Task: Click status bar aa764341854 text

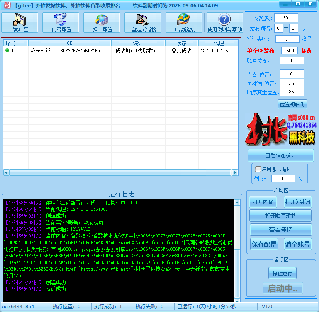Action: click(x=18, y=306)
